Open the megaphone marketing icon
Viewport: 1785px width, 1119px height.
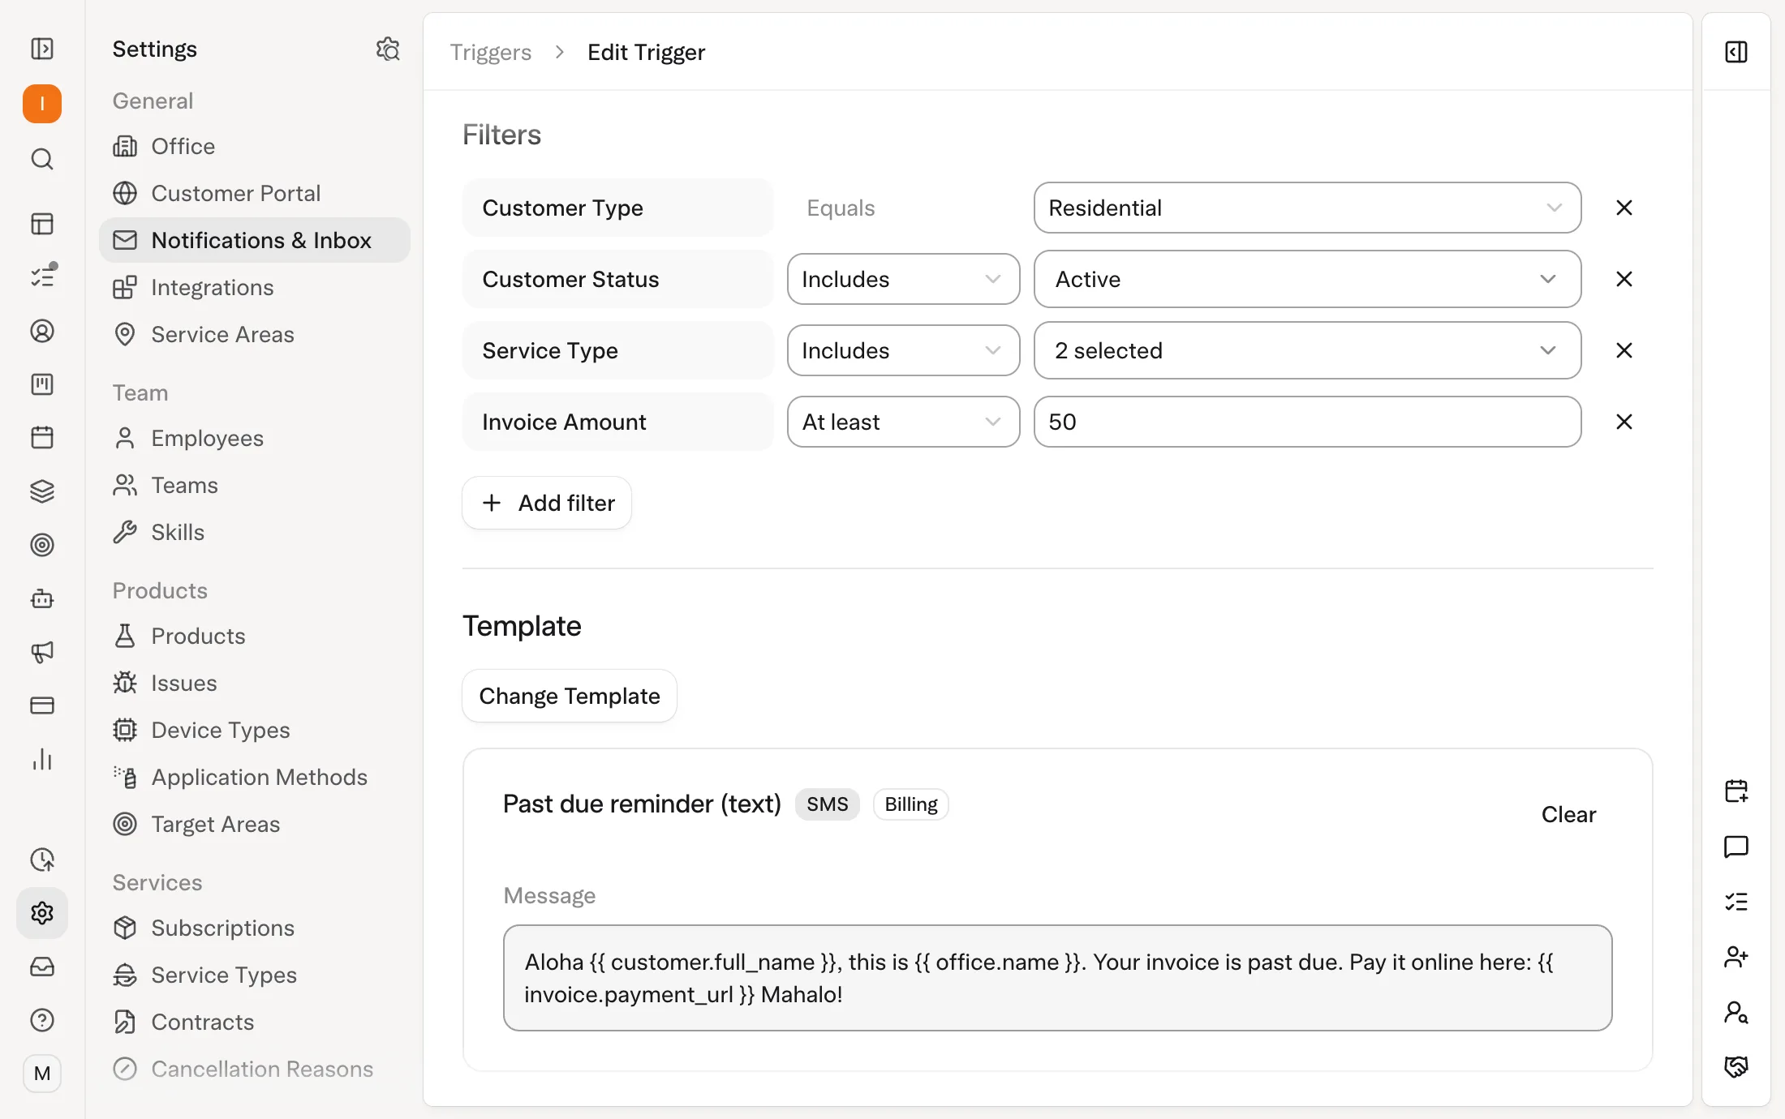[x=42, y=652]
